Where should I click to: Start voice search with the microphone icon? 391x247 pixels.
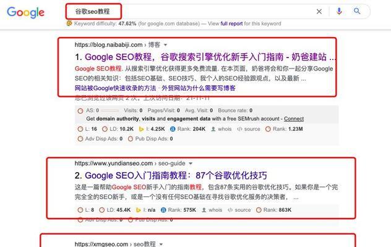[x=339, y=11]
